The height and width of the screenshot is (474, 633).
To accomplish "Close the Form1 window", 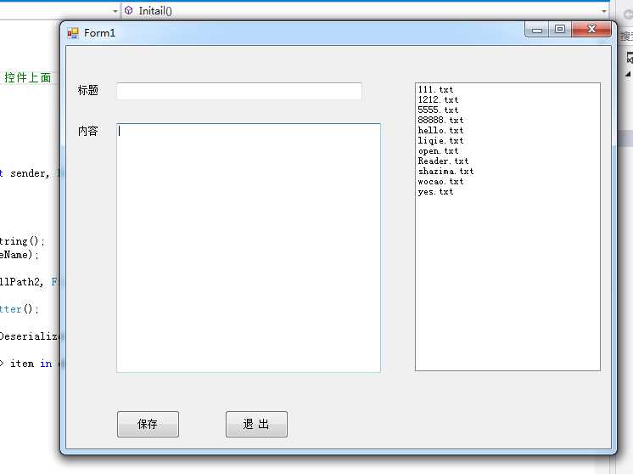I will [x=591, y=30].
